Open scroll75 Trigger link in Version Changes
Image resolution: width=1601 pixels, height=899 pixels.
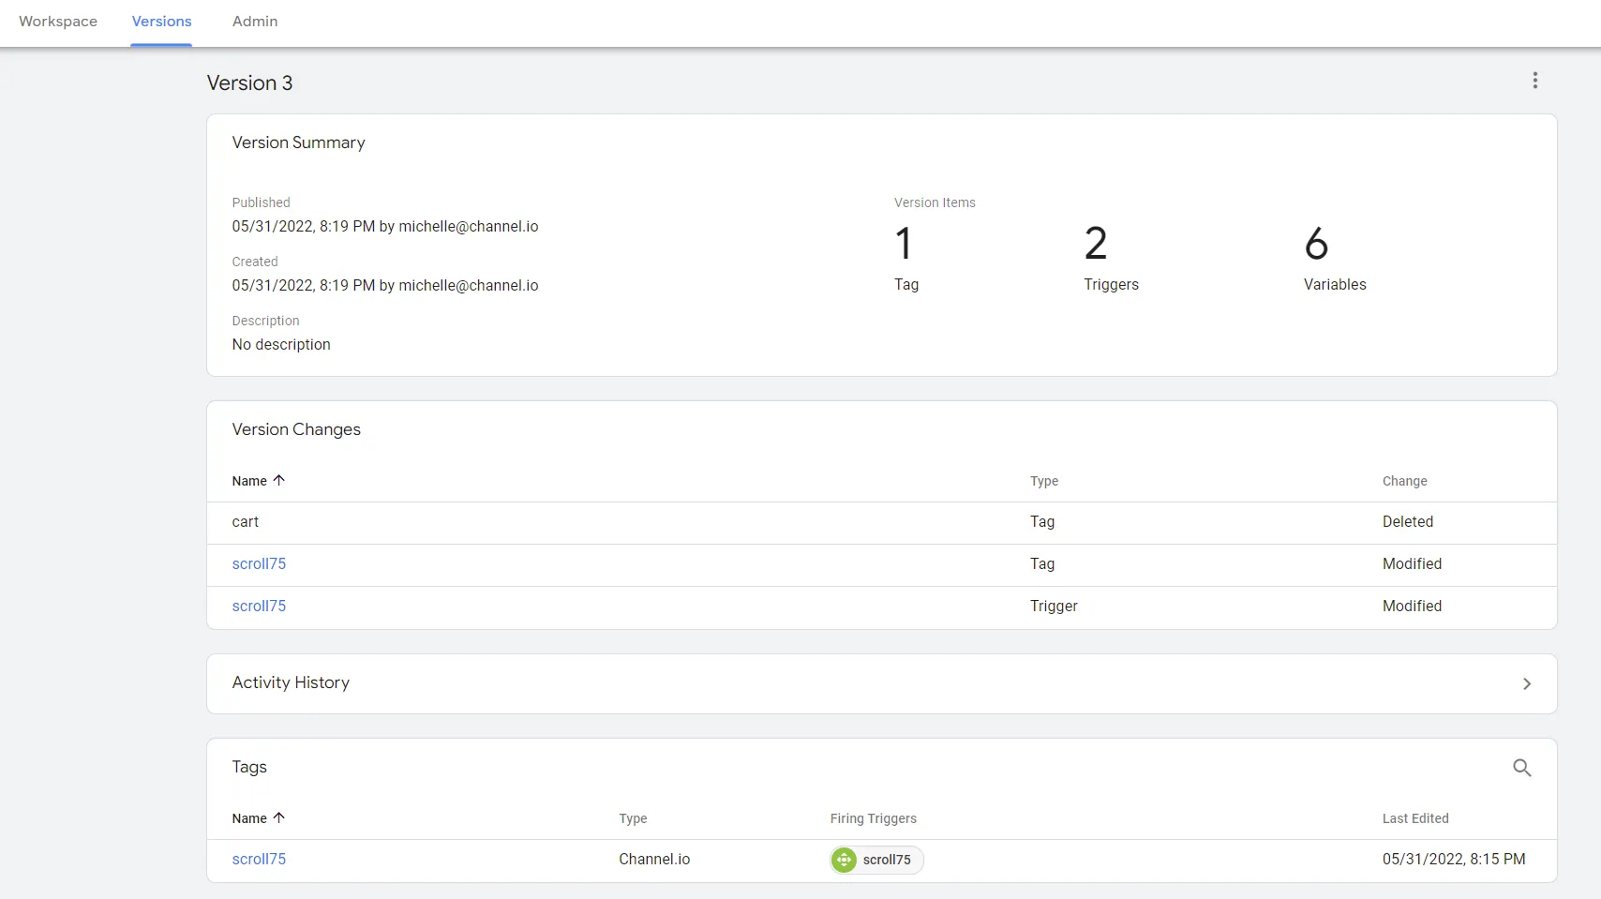click(259, 606)
